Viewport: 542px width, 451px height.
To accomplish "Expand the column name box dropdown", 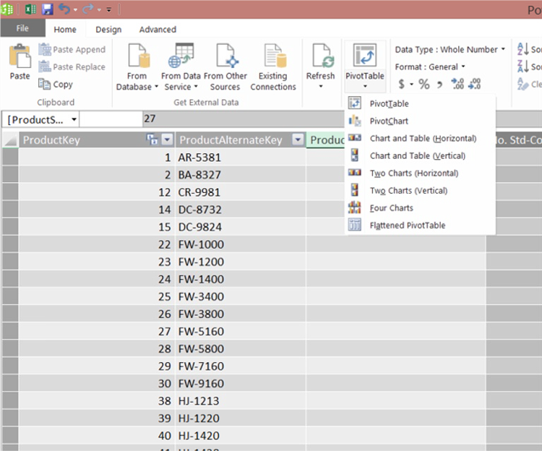I will tap(74, 119).
